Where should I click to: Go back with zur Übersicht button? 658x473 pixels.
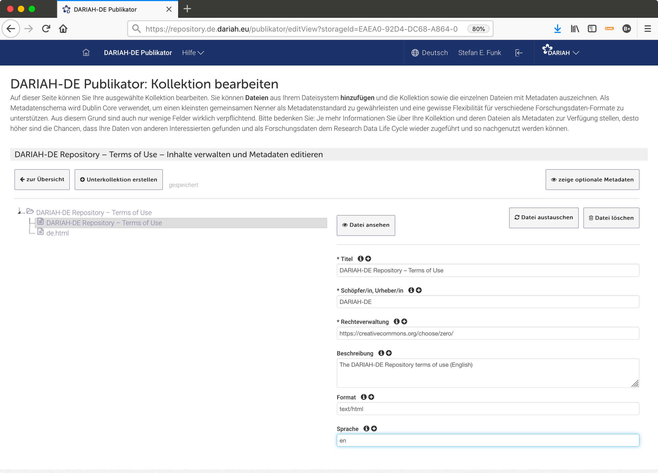(x=42, y=179)
